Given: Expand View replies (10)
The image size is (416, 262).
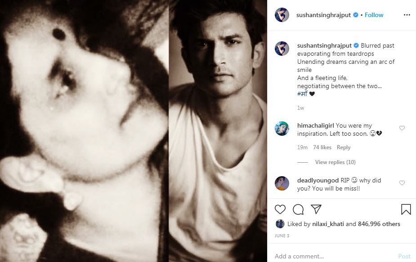Looking at the screenshot, I should point(335,162).
